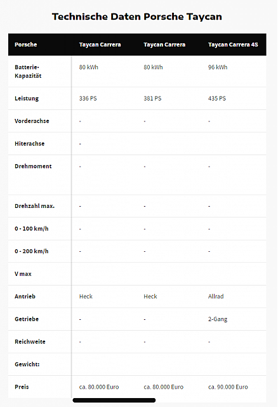Viewport: 278px width, 407px height.
Task: Select the Reichweite row label
Action: [30, 341]
